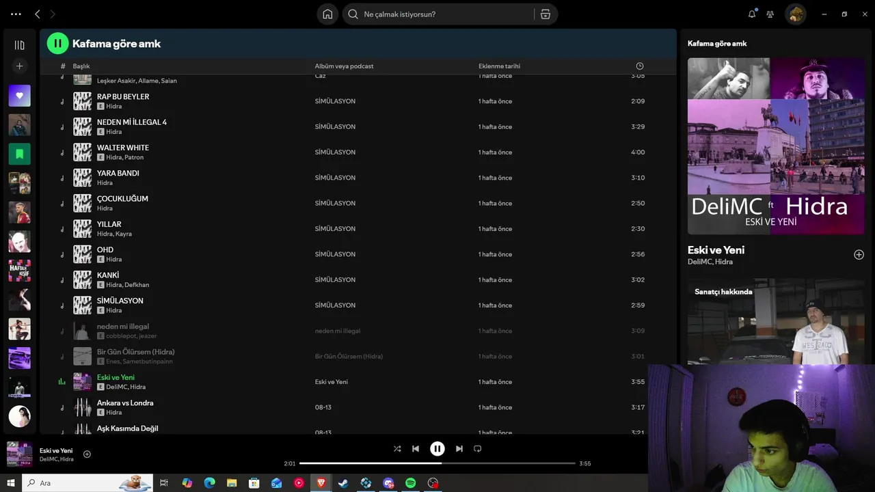Open the Sanatçı hakkında artist card
The height and width of the screenshot is (492, 875).
[x=776, y=321]
